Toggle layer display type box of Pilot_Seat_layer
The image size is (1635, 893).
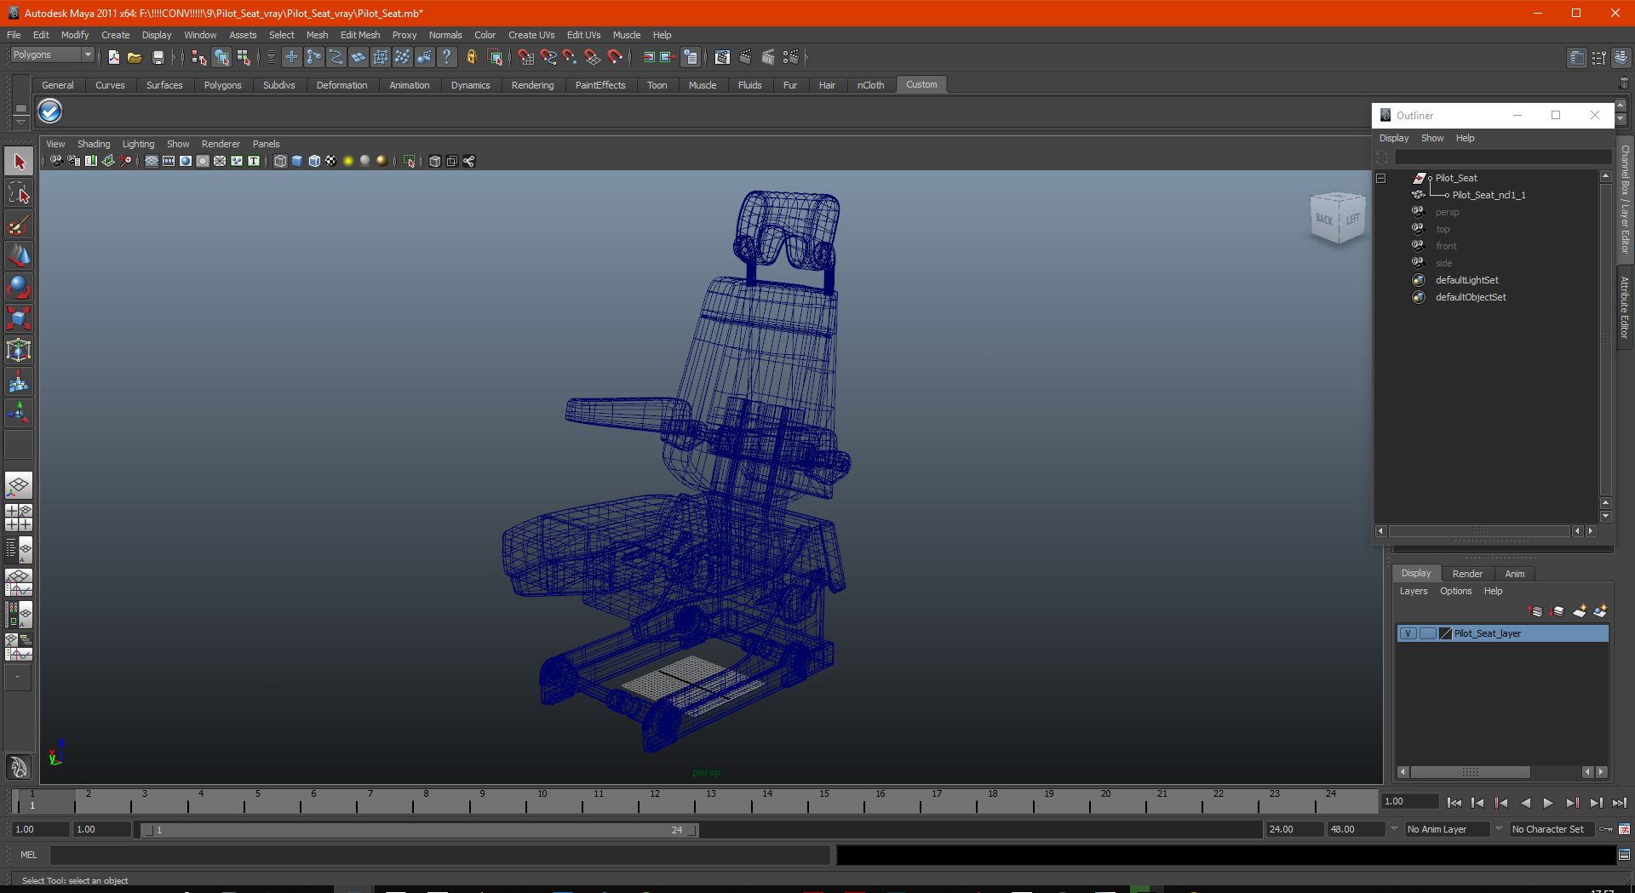[1427, 633]
